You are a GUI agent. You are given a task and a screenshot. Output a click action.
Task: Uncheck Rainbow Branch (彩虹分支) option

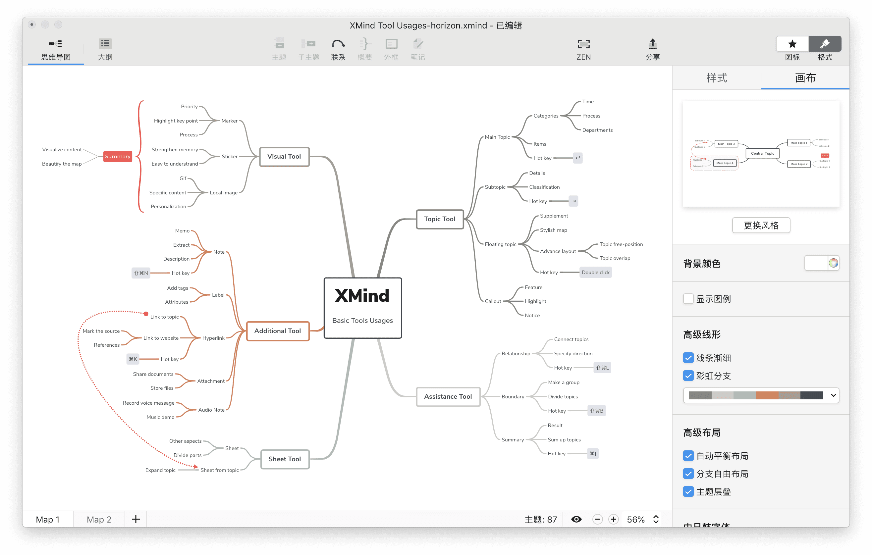click(x=688, y=376)
